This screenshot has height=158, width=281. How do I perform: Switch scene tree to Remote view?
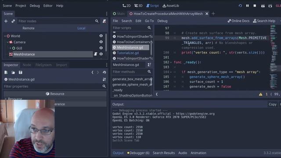[29, 28]
